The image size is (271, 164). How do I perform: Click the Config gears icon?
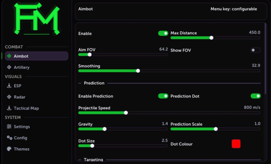(9, 138)
